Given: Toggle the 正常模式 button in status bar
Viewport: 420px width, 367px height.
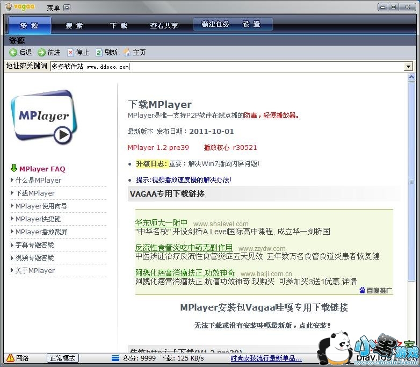Looking at the screenshot, I should point(63,358).
